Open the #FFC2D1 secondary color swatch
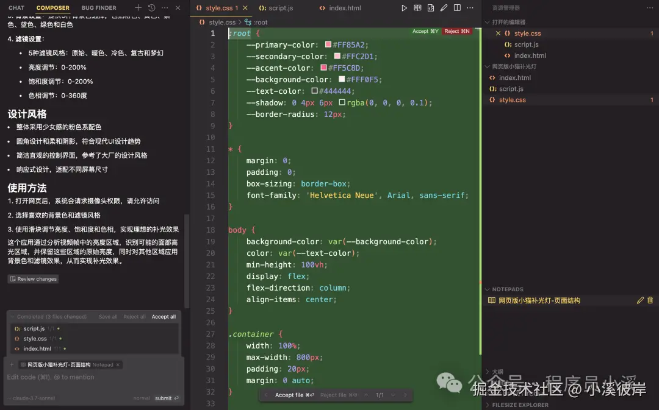 (337, 56)
